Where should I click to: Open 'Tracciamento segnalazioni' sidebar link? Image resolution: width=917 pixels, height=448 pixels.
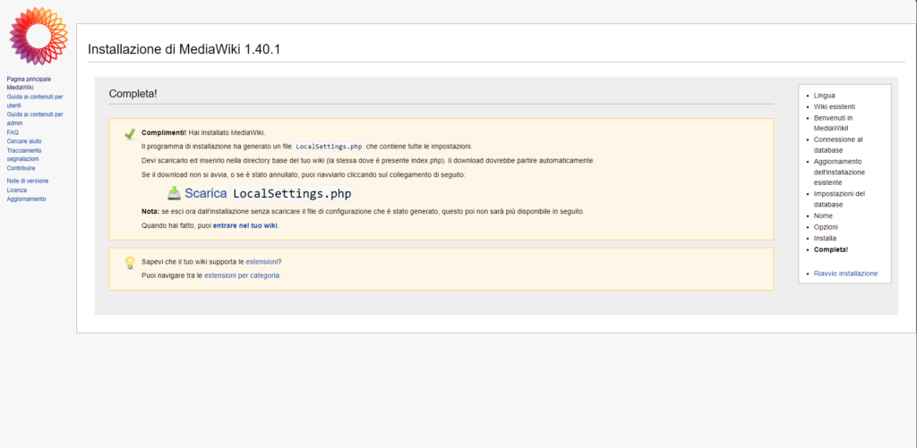click(x=24, y=155)
